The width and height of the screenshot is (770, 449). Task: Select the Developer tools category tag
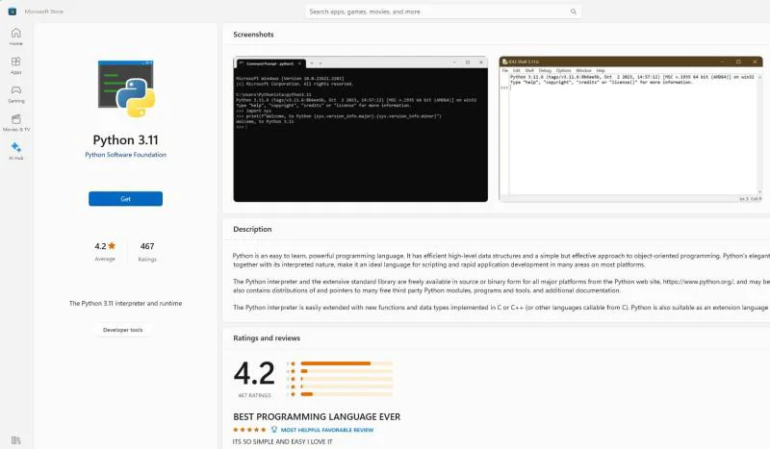123,330
